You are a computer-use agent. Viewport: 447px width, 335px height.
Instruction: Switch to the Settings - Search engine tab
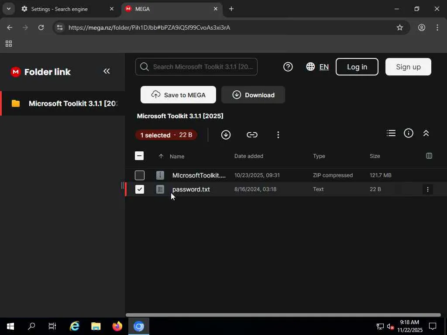(59, 9)
